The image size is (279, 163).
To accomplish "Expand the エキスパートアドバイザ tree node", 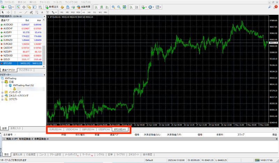I will 2,96.
